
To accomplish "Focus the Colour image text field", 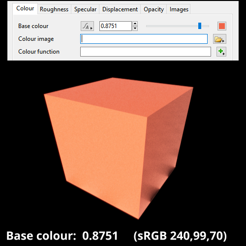I will (x=144, y=39).
